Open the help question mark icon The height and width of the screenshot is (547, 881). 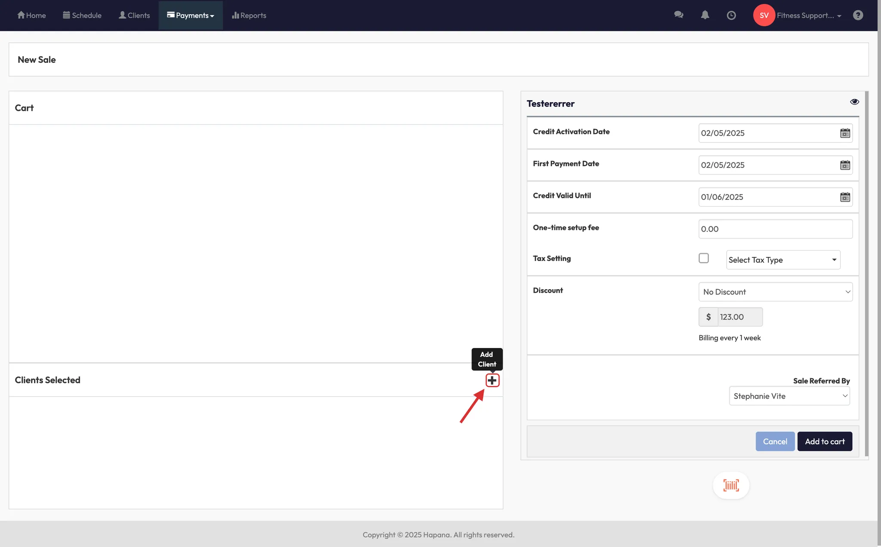[858, 15]
